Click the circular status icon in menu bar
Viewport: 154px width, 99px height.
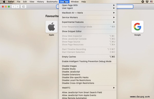pos(143,2)
